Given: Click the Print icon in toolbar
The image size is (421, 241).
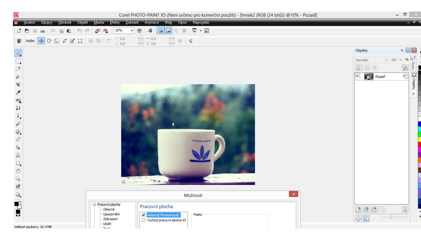Looking at the screenshot, I should [x=43, y=31].
